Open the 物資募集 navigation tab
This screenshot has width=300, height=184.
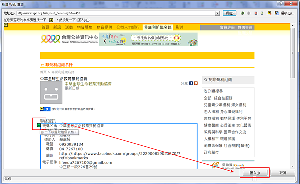click(85, 27)
